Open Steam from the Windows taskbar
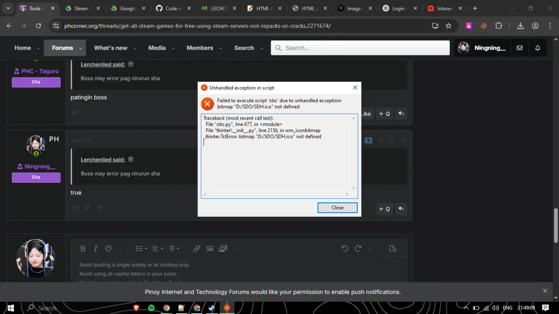559x314 pixels. click(212, 308)
